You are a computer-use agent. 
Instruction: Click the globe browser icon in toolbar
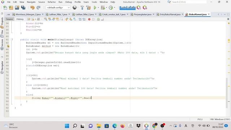point(75,8)
